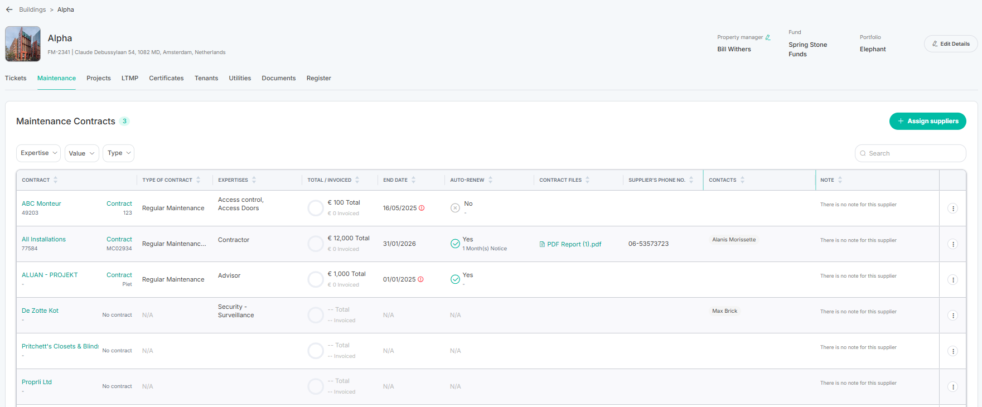The width and height of the screenshot is (982, 407).
Task: Click expired warning icon beside 16/05/2025
Action: 422,208
